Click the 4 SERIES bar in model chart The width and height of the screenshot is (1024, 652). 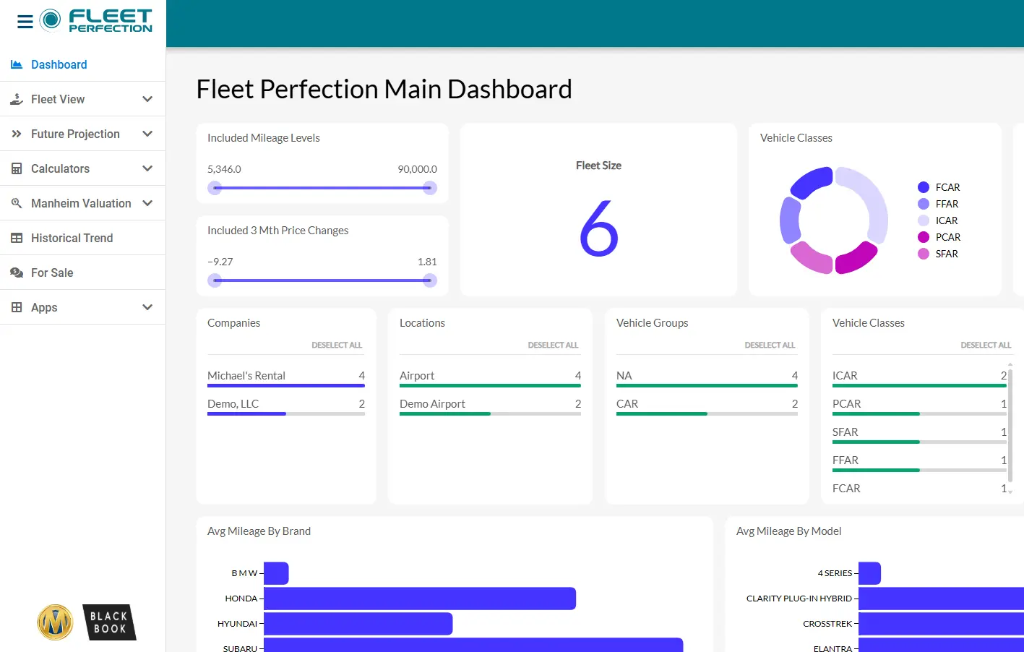[869, 573]
